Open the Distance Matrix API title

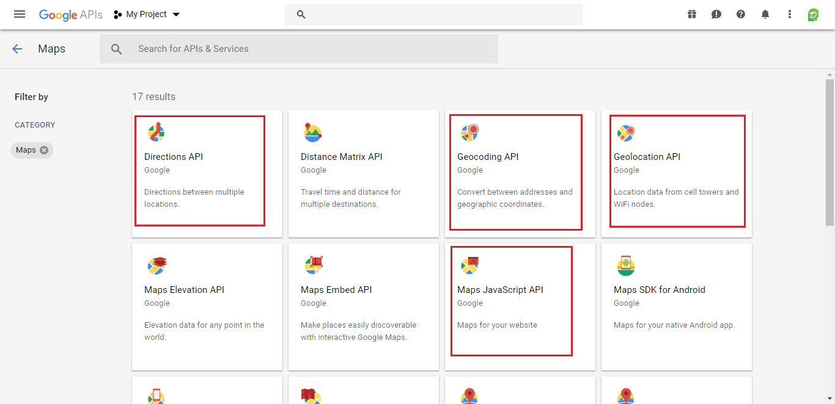[x=342, y=157]
